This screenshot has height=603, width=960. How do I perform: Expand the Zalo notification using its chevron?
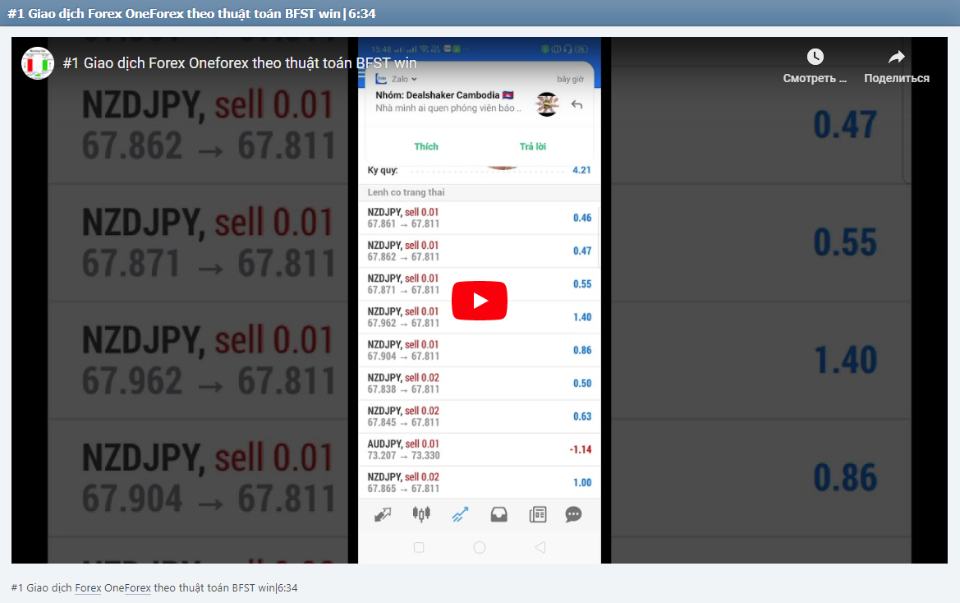413,79
